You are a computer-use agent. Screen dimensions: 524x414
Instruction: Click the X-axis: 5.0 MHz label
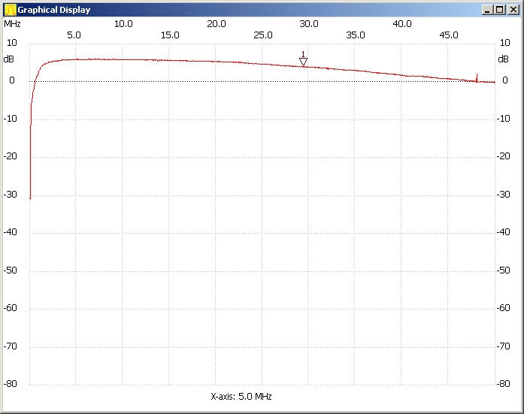point(241,396)
